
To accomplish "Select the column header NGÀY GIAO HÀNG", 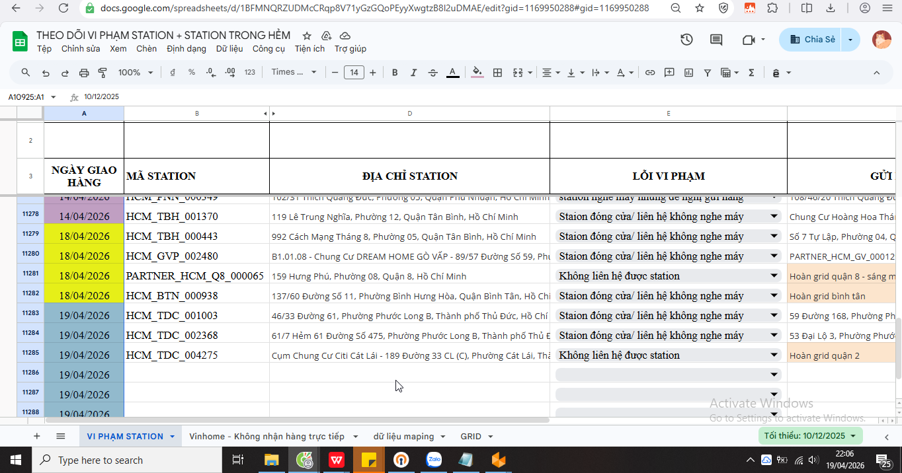I will click(84, 176).
